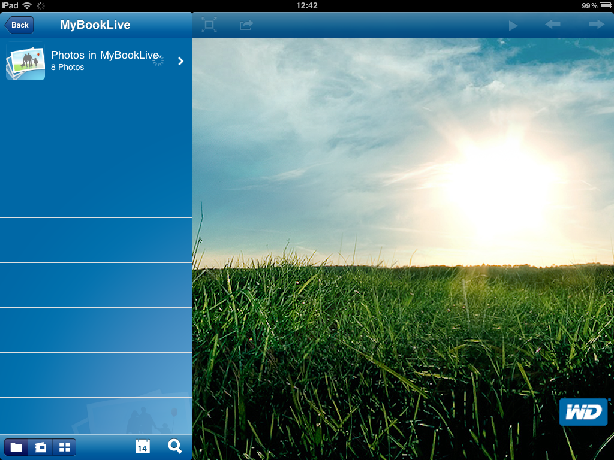
Task: Tap the battery indicator in status bar
Action: click(x=606, y=5)
